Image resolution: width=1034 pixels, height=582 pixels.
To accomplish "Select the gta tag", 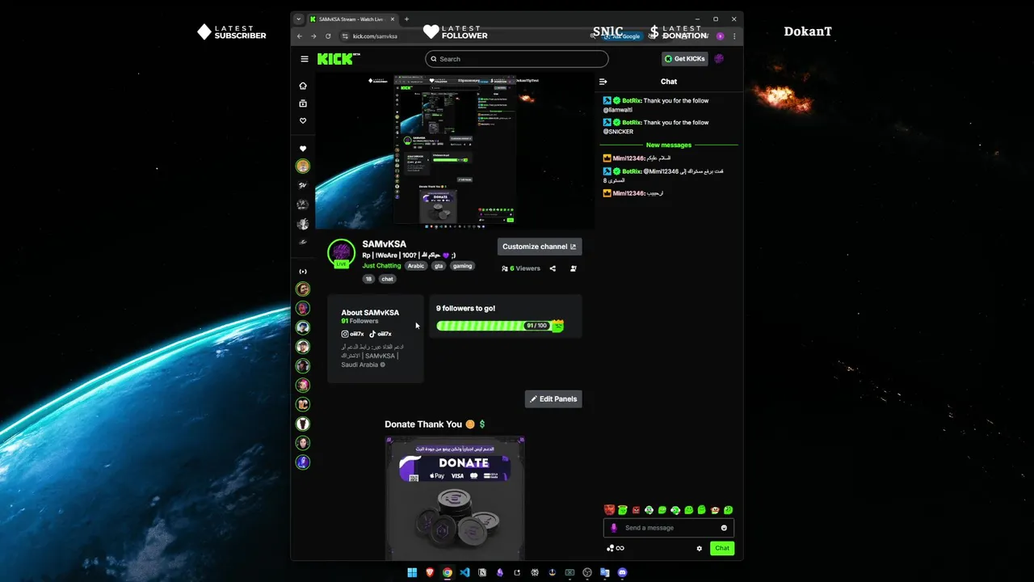I will tap(439, 266).
